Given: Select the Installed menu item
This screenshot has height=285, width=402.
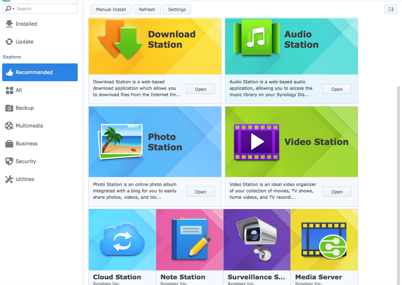Looking at the screenshot, I should pyautogui.click(x=40, y=24).
